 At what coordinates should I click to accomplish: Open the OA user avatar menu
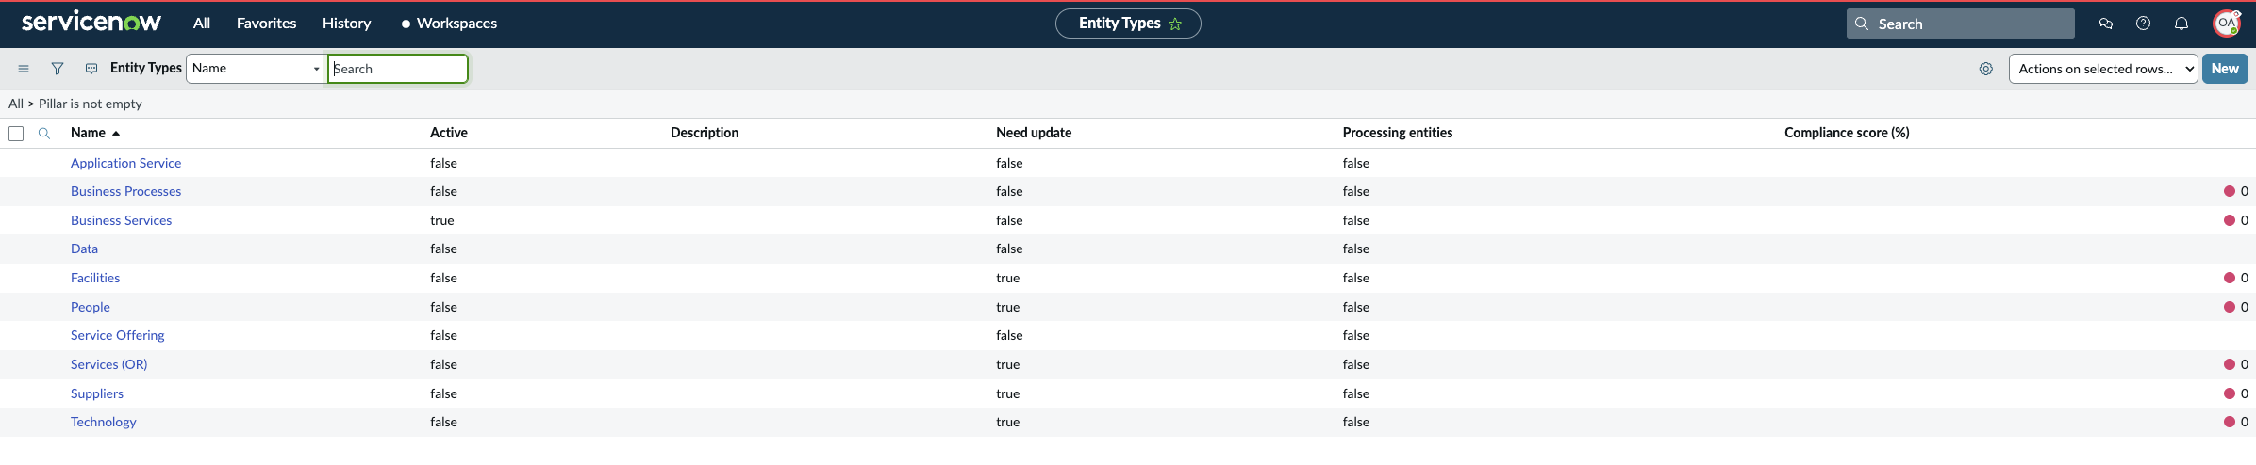(2227, 24)
